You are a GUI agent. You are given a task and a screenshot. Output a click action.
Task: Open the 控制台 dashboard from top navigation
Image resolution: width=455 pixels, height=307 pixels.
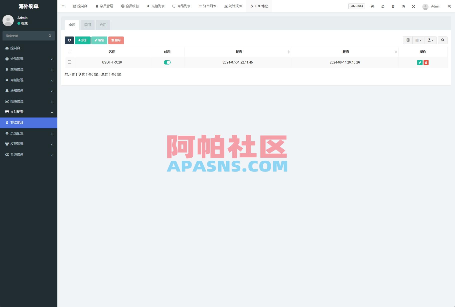[x=80, y=6]
